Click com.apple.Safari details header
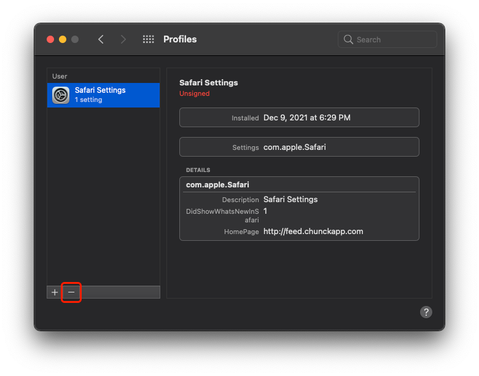Viewport: 479px width, 376px height. (x=217, y=185)
